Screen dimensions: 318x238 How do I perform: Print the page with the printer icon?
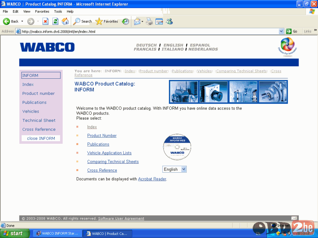click(x=149, y=21)
